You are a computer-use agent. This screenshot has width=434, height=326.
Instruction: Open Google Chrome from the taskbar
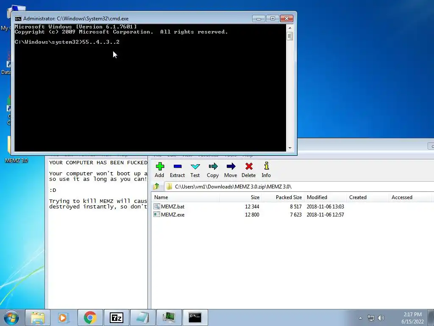click(x=90, y=318)
